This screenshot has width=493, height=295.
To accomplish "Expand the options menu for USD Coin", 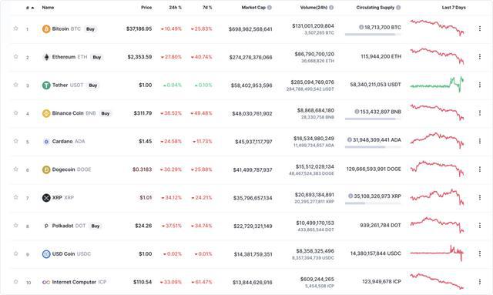I will point(479,253).
